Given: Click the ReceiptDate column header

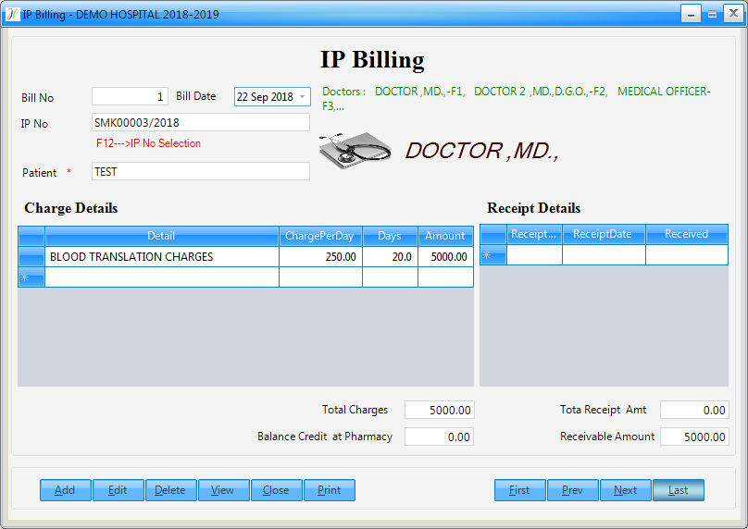Looking at the screenshot, I should click(x=603, y=234).
